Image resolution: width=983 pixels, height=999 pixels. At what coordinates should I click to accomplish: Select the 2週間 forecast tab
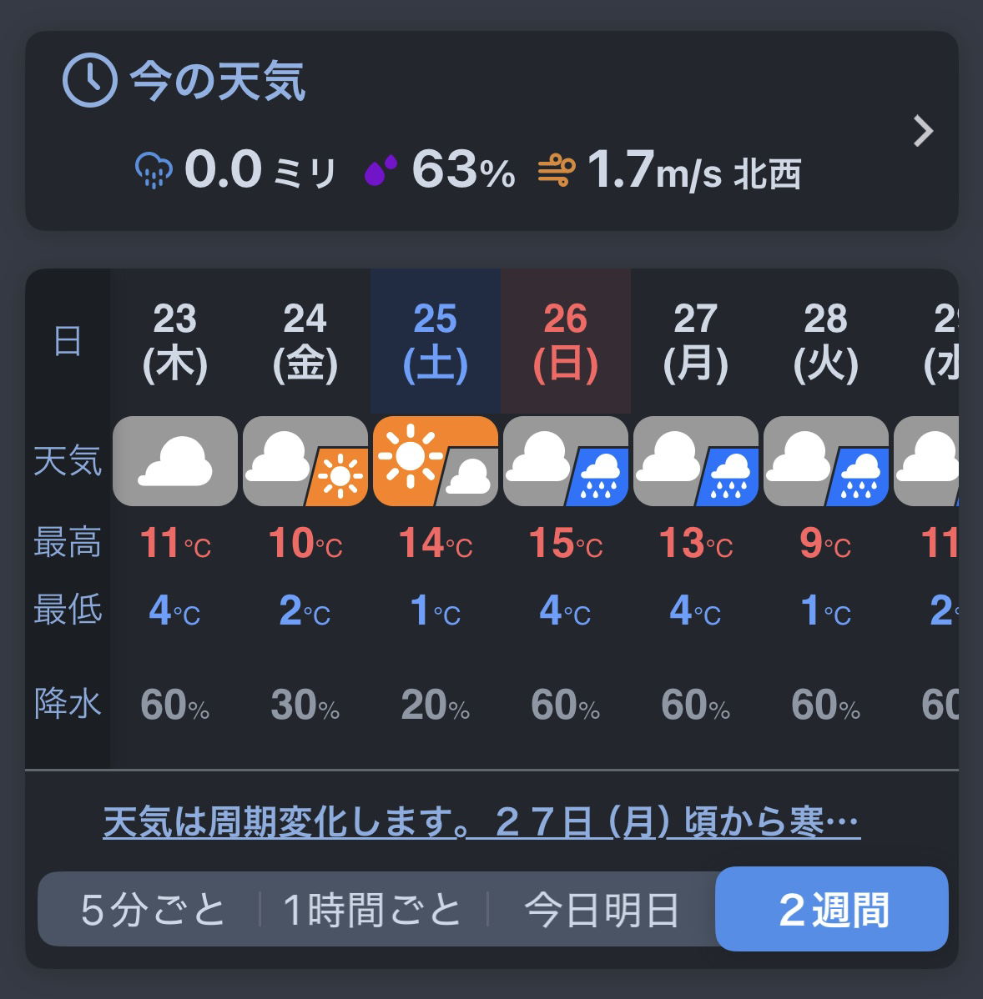click(x=832, y=910)
